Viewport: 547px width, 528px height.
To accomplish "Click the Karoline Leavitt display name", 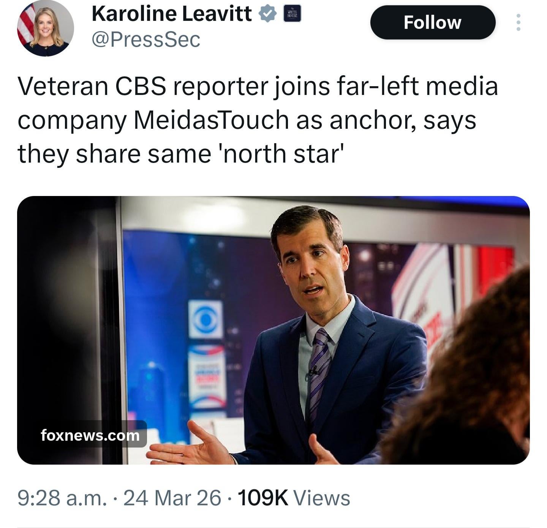I will coord(171,14).
